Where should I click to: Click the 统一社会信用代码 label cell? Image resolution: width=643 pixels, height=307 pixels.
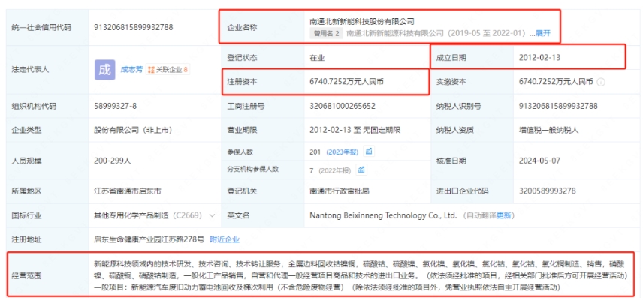click(47, 28)
